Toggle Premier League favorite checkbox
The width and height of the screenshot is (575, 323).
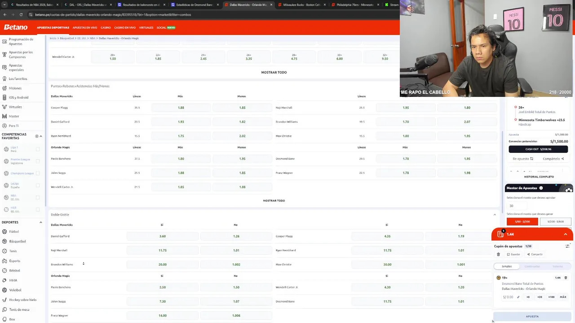(x=38, y=161)
